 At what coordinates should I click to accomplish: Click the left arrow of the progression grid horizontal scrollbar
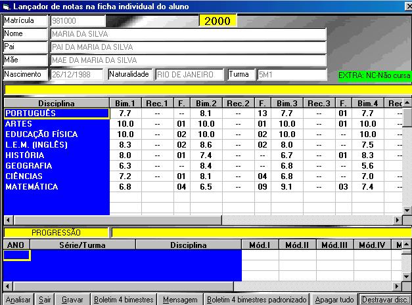click(7, 287)
